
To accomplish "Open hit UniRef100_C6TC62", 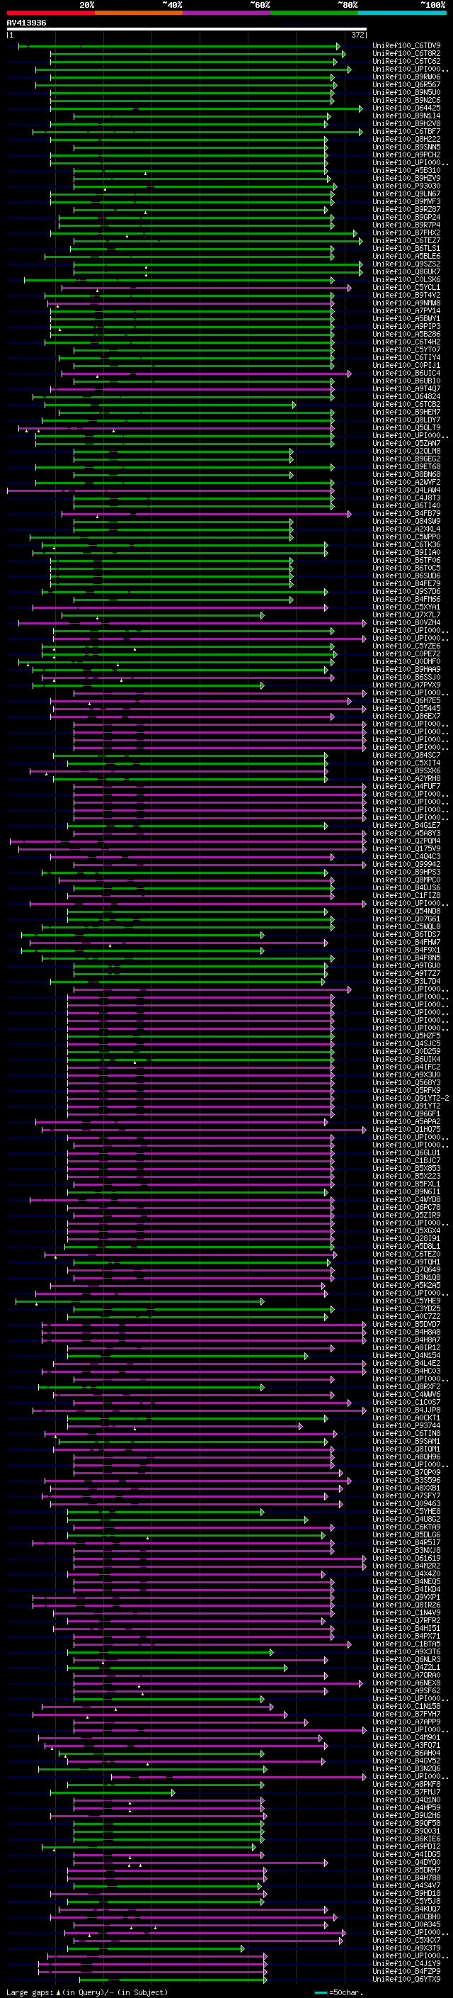I will (x=406, y=61).
